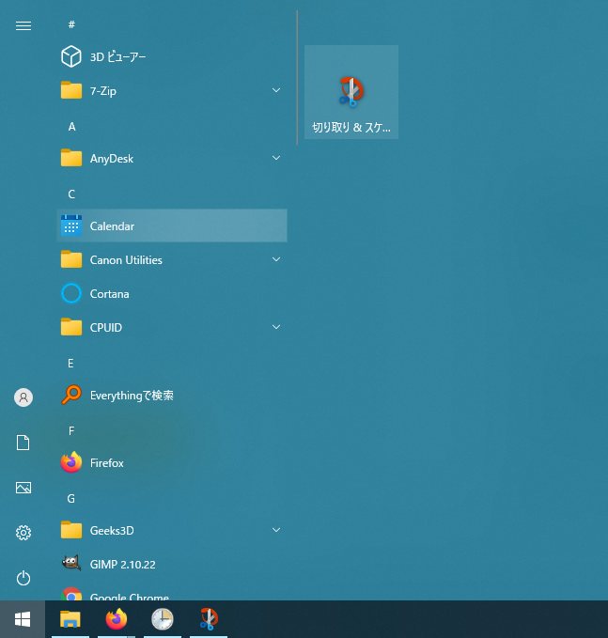Screen dimensions: 608x638
Task: Switch to Firefox in the taskbar
Action: [117, 619]
